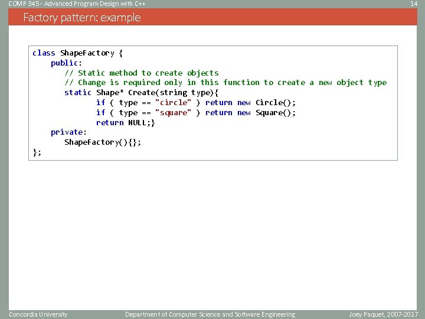Click the 'return NULL;}' line
Screen dimensions: 425x319
[x=126, y=123]
